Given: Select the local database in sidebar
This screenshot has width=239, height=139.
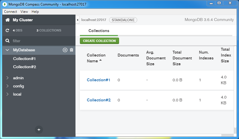Looking at the screenshot, I should (x=17, y=94).
